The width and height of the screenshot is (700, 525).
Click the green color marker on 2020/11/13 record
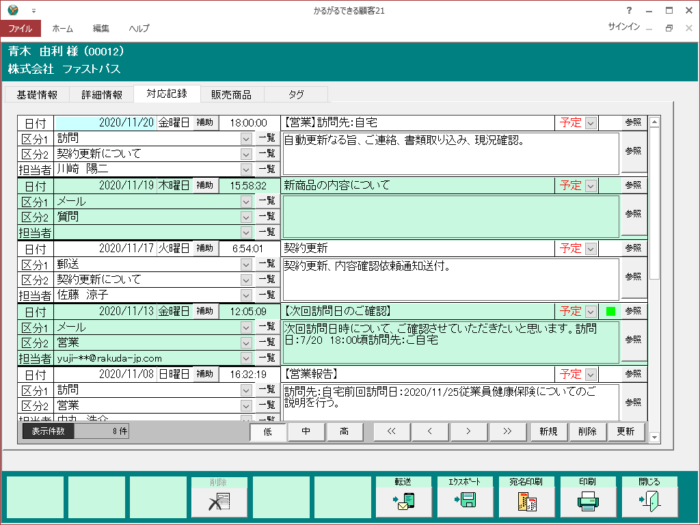tap(610, 312)
